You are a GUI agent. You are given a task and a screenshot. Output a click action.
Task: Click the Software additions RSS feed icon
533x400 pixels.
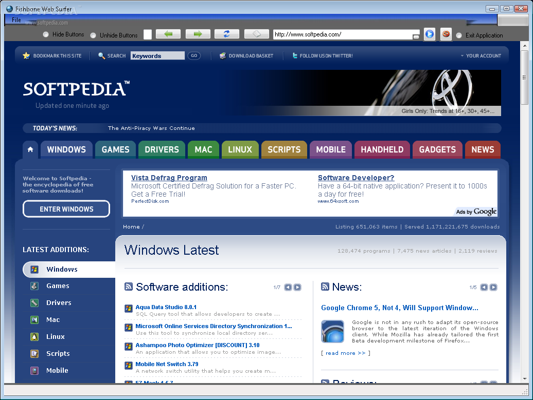tap(129, 287)
